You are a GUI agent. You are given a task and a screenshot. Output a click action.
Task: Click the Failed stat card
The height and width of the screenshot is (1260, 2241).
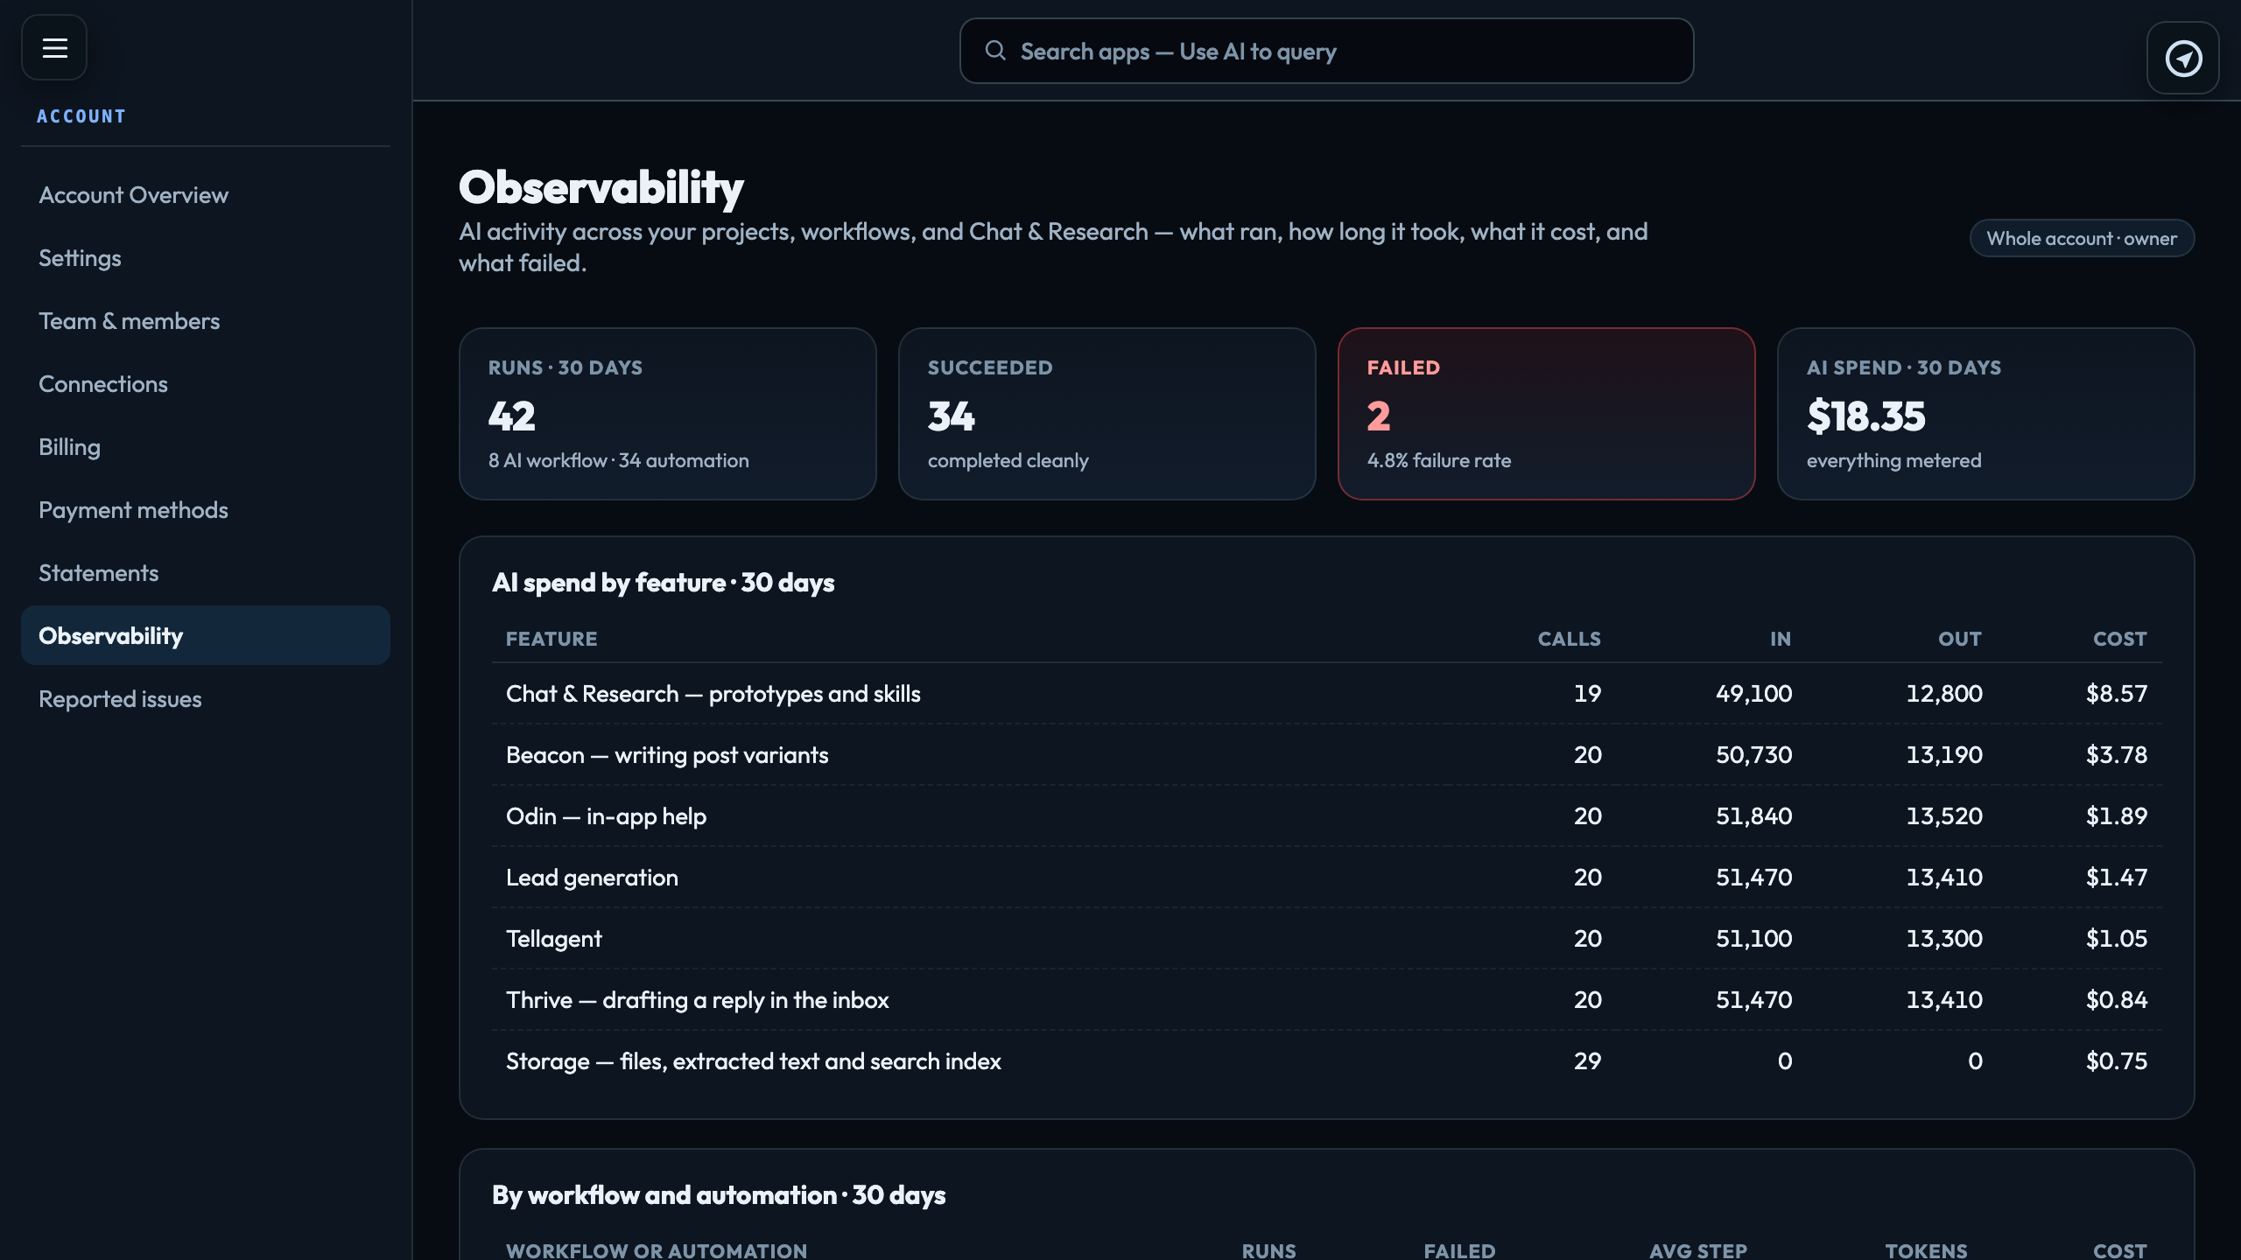1547,414
